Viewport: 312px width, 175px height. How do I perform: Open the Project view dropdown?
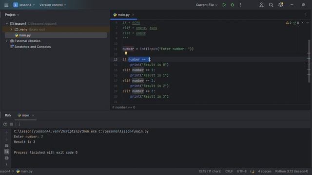coord(12,15)
